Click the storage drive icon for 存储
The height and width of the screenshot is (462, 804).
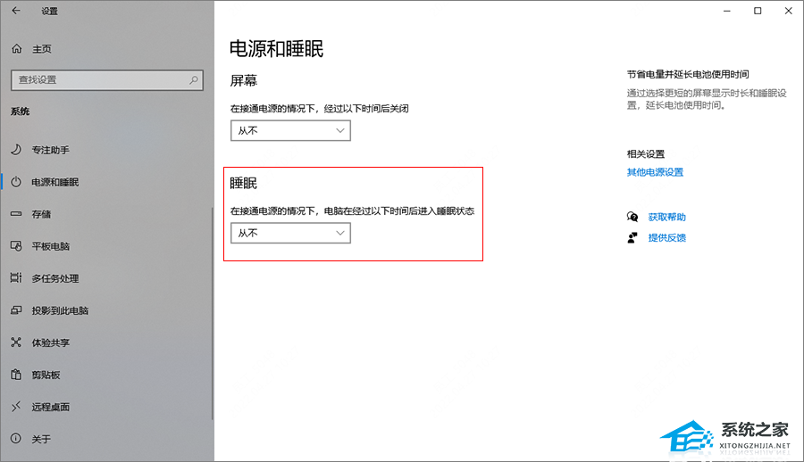pyautogui.click(x=16, y=214)
